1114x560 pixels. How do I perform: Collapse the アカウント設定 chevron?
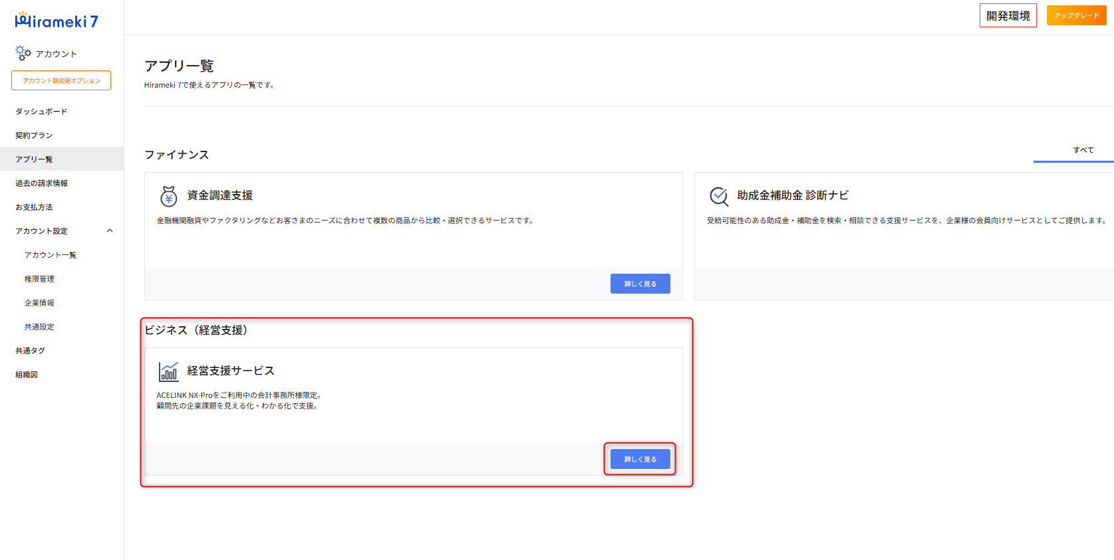110,231
